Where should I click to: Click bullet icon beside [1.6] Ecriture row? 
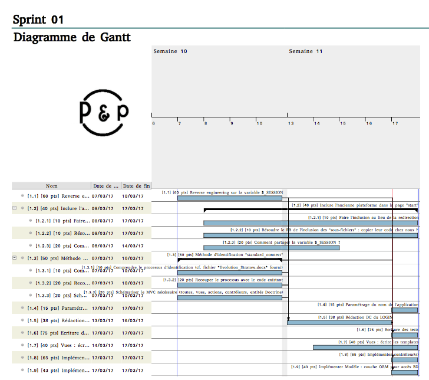(x=22, y=333)
